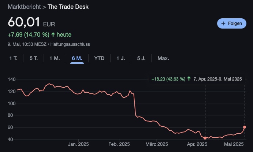The height and width of the screenshot is (152, 253).
Task: Click the green up arrow in range tooltip
Action: [189, 79]
